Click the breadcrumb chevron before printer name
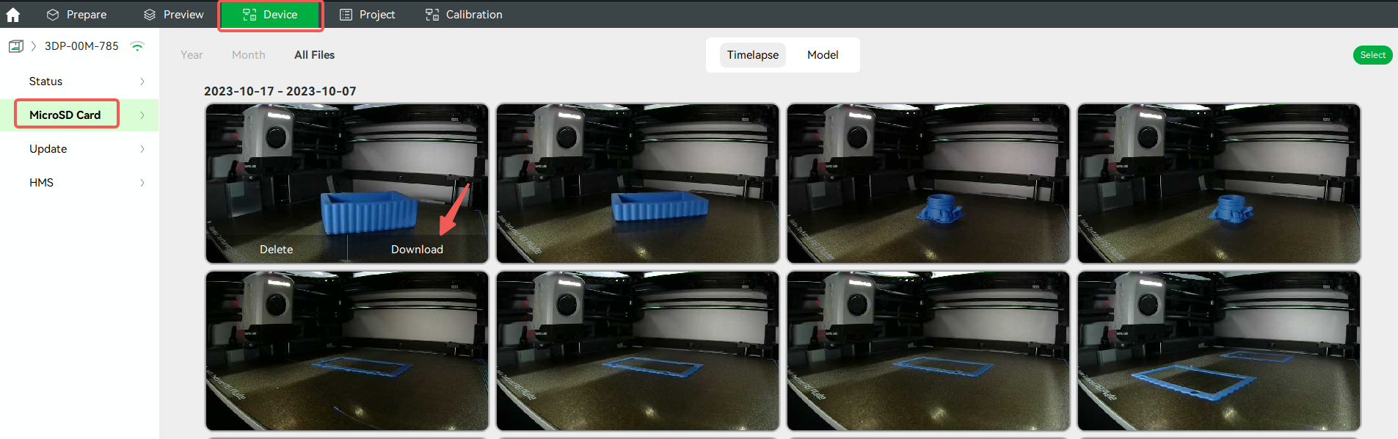Viewport: 1398px width, 439px height. tap(34, 46)
